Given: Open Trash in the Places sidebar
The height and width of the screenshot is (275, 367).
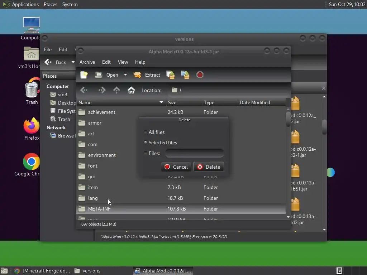Looking at the screenshot, I should click(60, 119).
